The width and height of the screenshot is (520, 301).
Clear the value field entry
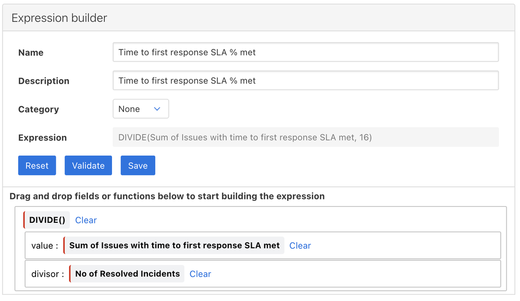[x=300, y=246]
